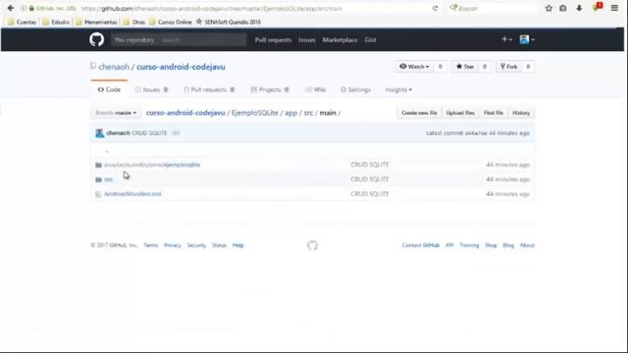Open the java/.../ejemplosqlite folder

(152, 165)
